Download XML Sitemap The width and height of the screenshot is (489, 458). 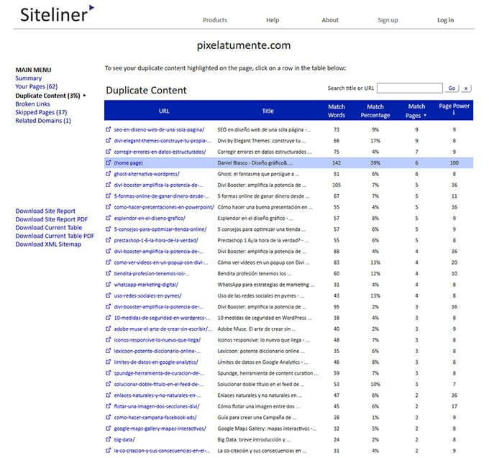48,244
